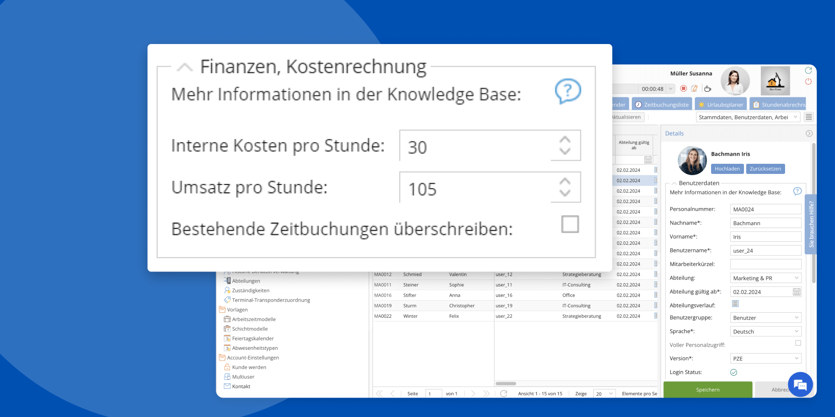Image resolution: width=835 pixels, height=417 pixels.
Task: Click the Hochladen photo button
Action: point(727,169)
